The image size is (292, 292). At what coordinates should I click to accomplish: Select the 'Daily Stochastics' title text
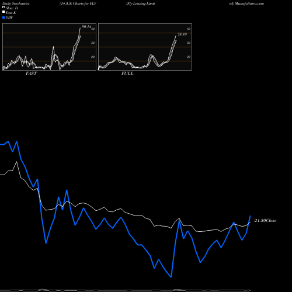coord(16,4)
